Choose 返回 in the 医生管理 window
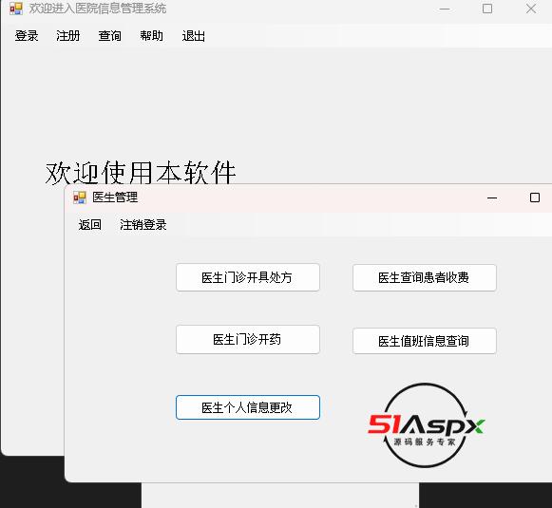The height and width of the screenshot is (508, 552). tap(89, 225)
